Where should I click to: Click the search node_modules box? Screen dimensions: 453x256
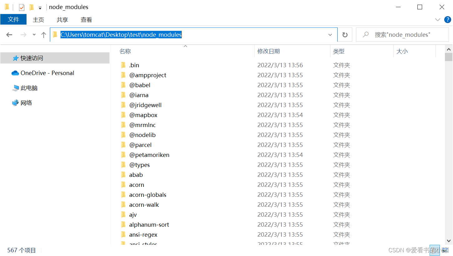(x=402, y=35)
